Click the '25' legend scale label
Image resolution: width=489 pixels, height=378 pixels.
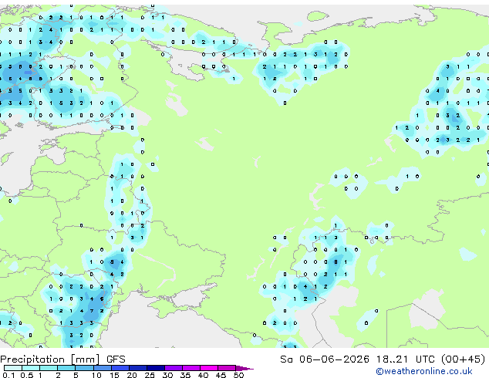150,375
